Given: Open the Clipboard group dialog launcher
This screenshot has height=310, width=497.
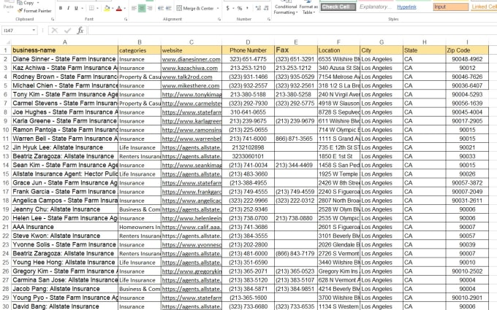Looking at the screenshot, I should point(53,19).
